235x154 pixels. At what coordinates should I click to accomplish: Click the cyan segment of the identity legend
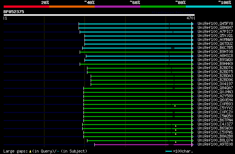click(x=209, y=7)
